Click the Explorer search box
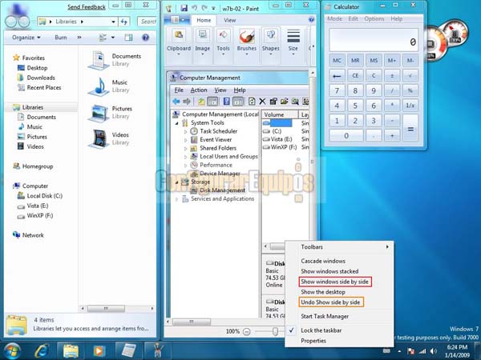 click(147, 22)
